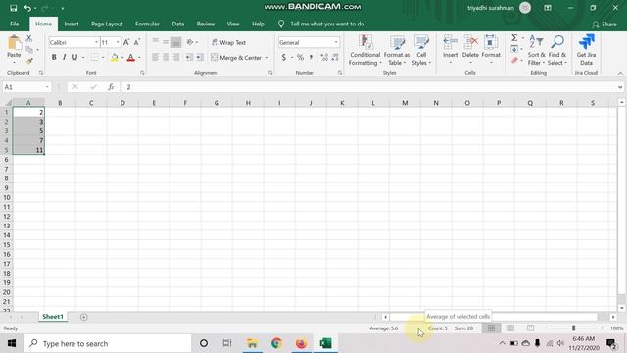Open Conditional Formatting dropdown
Screen dimensions: 627x353
pos(364,50)
